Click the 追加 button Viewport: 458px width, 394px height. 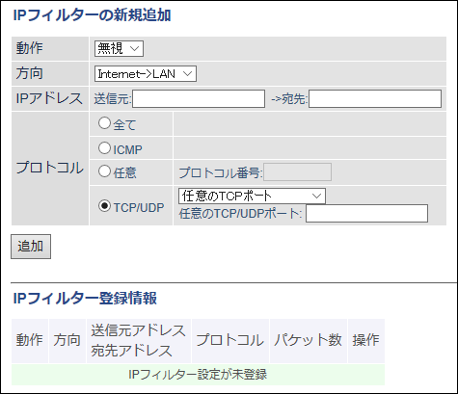31,247
